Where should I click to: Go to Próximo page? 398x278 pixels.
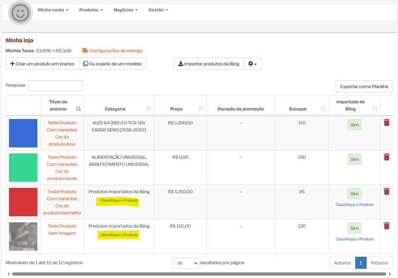379,263
